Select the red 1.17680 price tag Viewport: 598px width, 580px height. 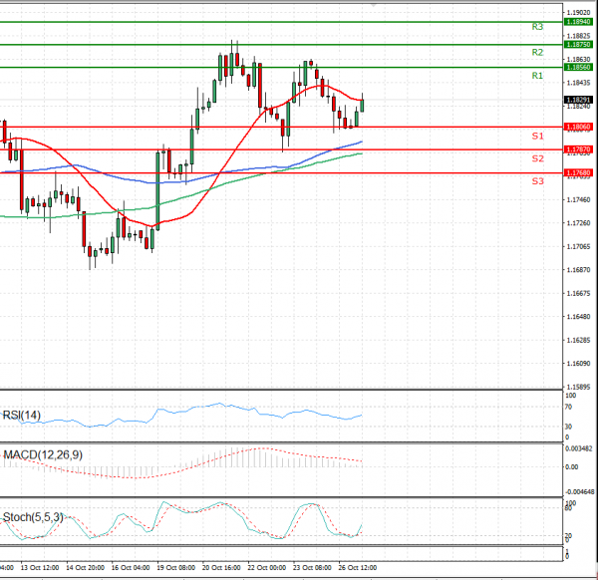pyautogui.click(x=578, y=172)
